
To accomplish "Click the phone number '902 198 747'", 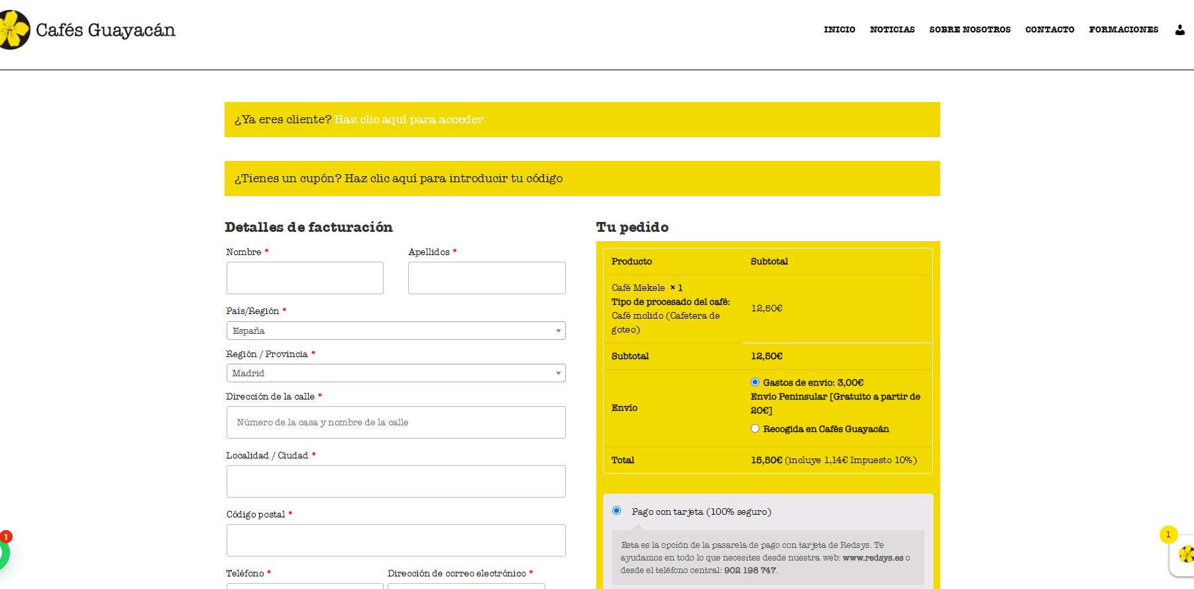I will coord(750,570).
